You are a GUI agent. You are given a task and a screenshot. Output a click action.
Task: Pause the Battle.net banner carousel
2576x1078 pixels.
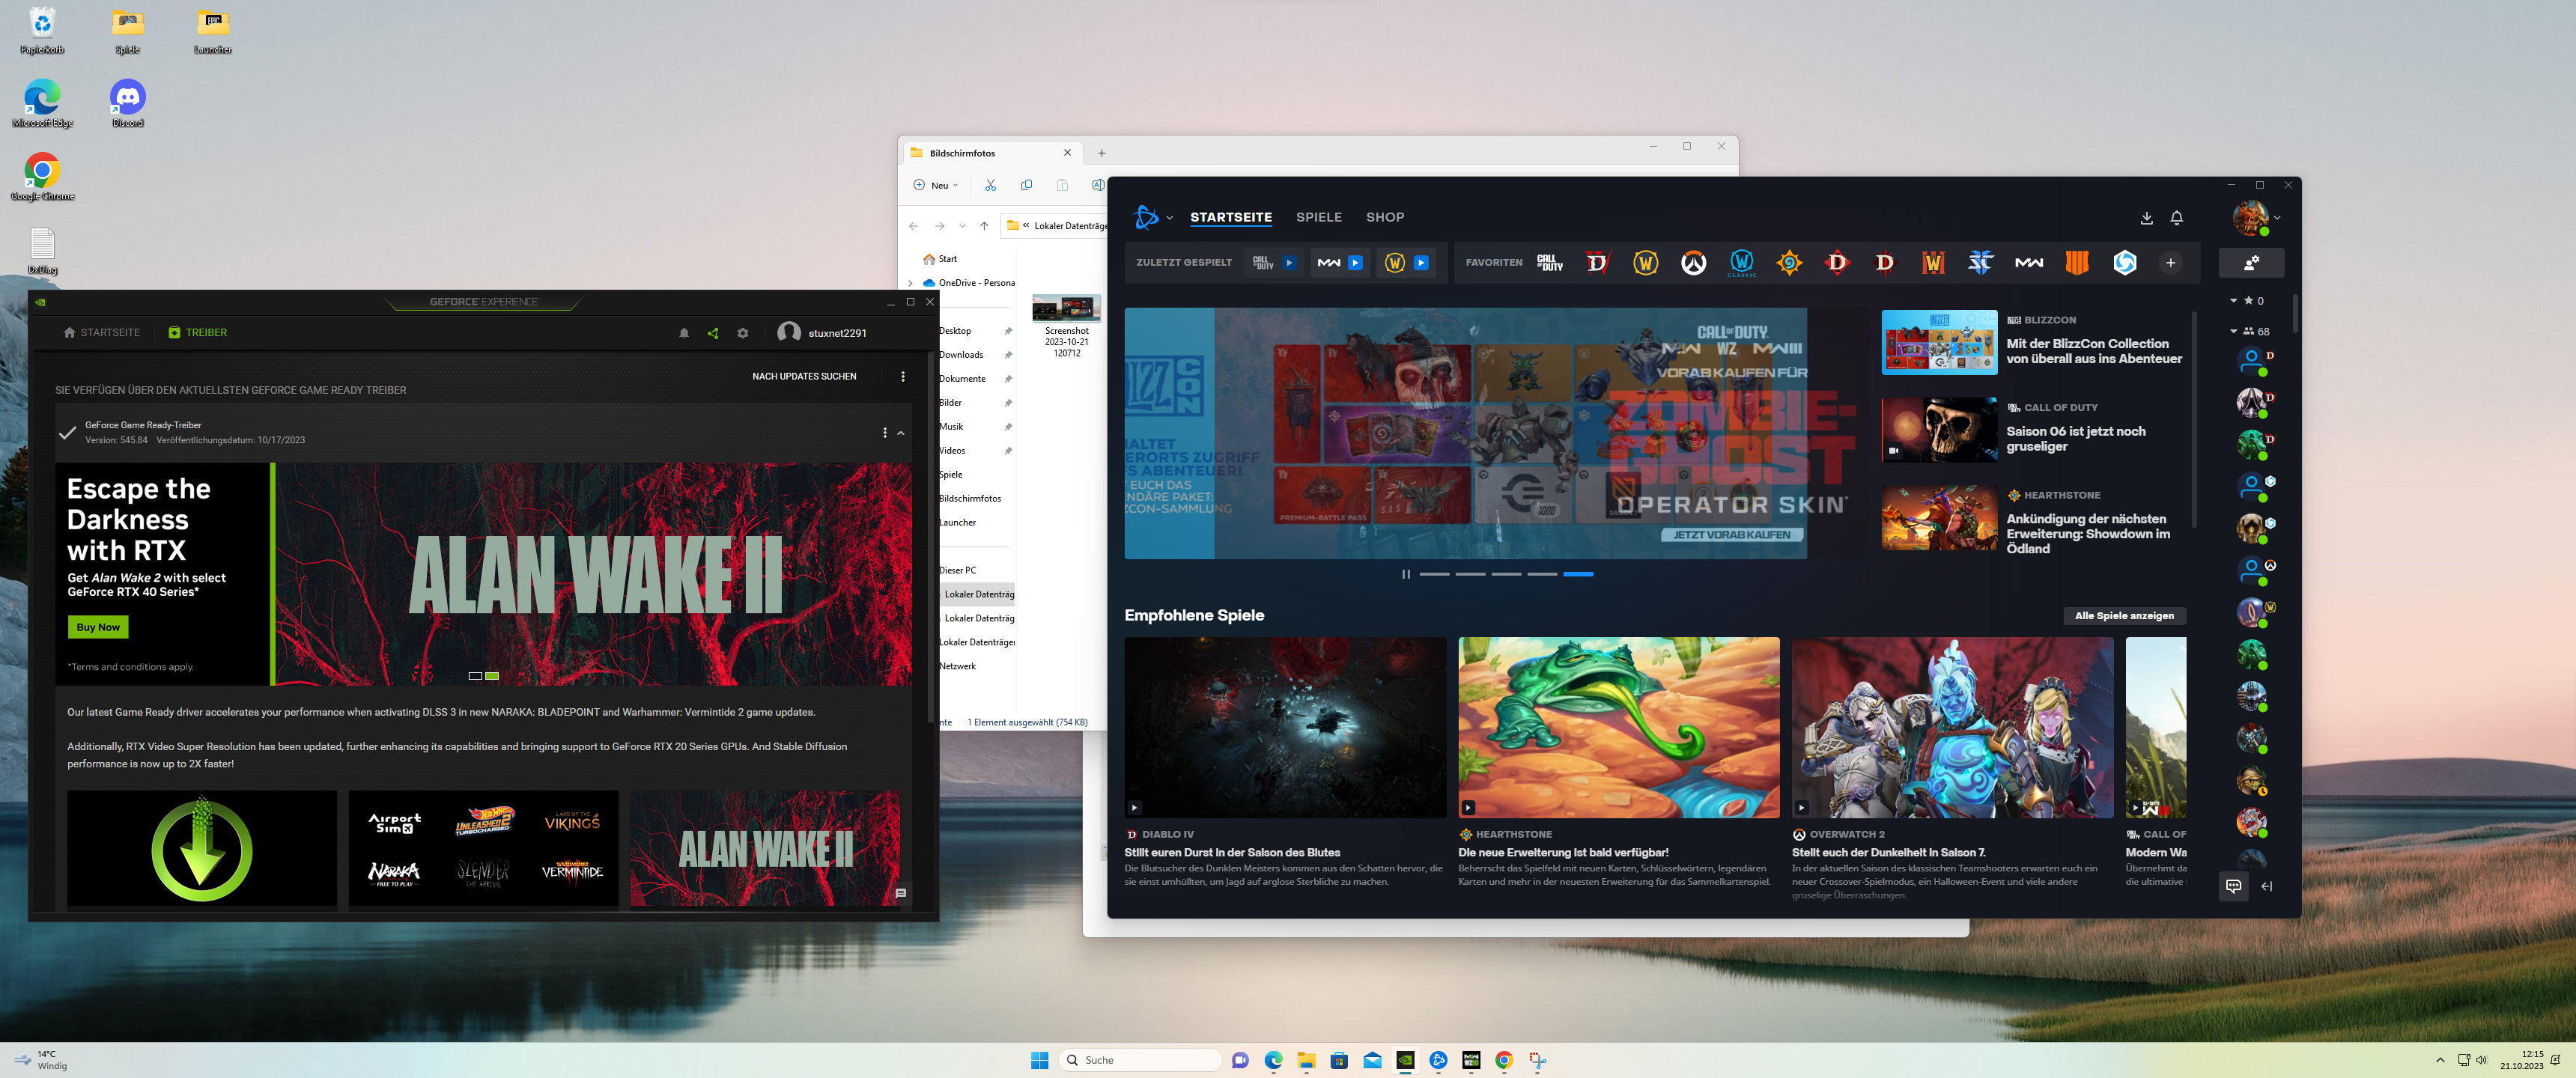tap(1406, 574)
